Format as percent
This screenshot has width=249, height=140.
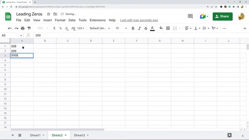tap(61, 28)
